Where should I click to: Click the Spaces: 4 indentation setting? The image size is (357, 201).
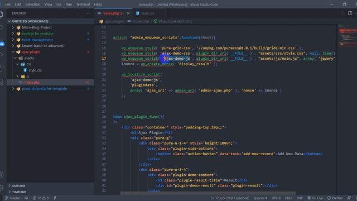260,198
